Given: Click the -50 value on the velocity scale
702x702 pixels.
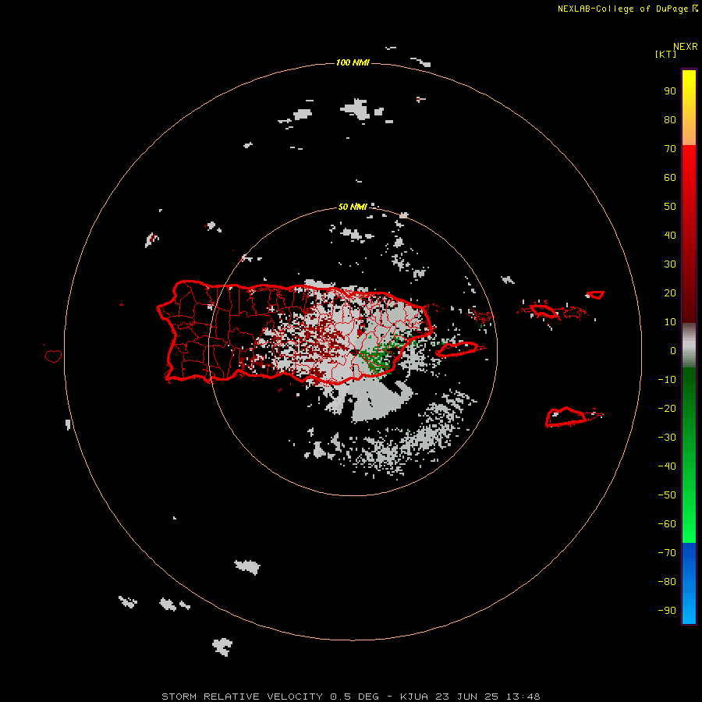Looking at the screenshot, I should click(x=667, y=495).
